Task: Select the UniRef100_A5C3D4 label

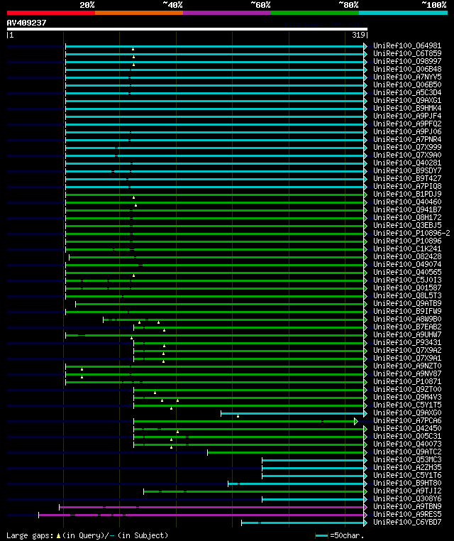Action: pos(407,93)
